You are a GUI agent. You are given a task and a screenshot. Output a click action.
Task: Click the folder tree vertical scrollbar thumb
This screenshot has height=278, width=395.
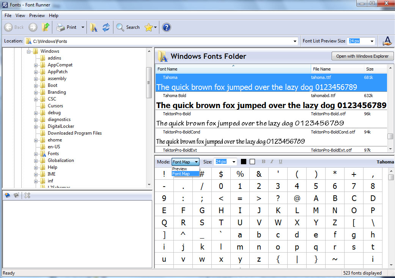[149, 83]
